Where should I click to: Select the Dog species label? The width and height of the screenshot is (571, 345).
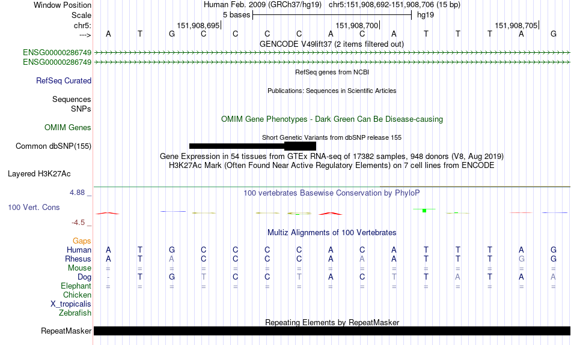84,277
